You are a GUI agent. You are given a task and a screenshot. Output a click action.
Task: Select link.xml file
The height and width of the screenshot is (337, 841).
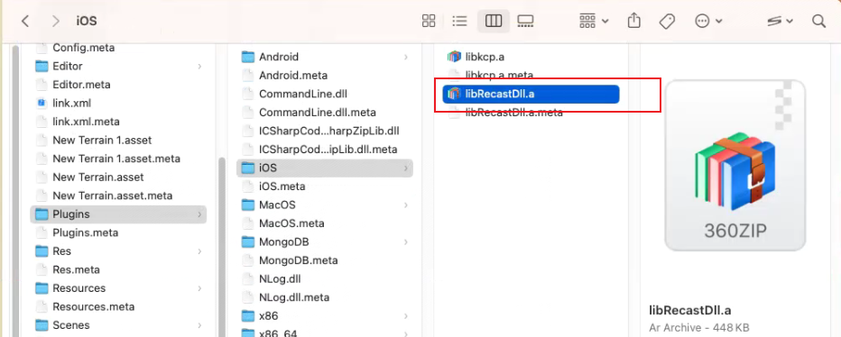click(118, 103)
